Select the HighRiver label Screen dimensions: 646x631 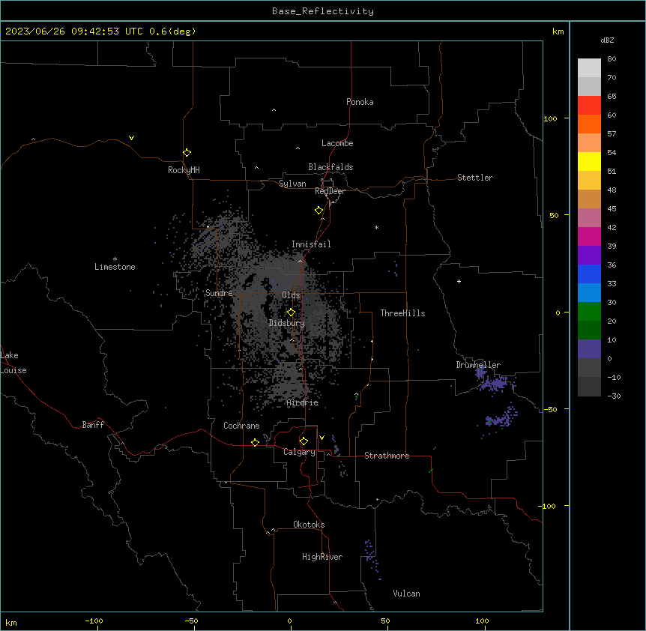322,557
